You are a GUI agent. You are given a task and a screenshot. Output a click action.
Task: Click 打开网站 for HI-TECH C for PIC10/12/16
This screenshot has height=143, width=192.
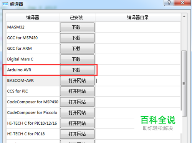pyautogui.click(x=77, y=123)
